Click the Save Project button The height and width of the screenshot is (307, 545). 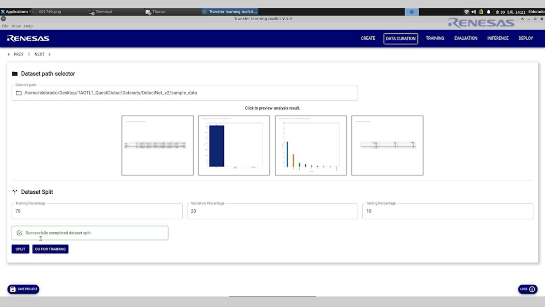click(23, 289)
